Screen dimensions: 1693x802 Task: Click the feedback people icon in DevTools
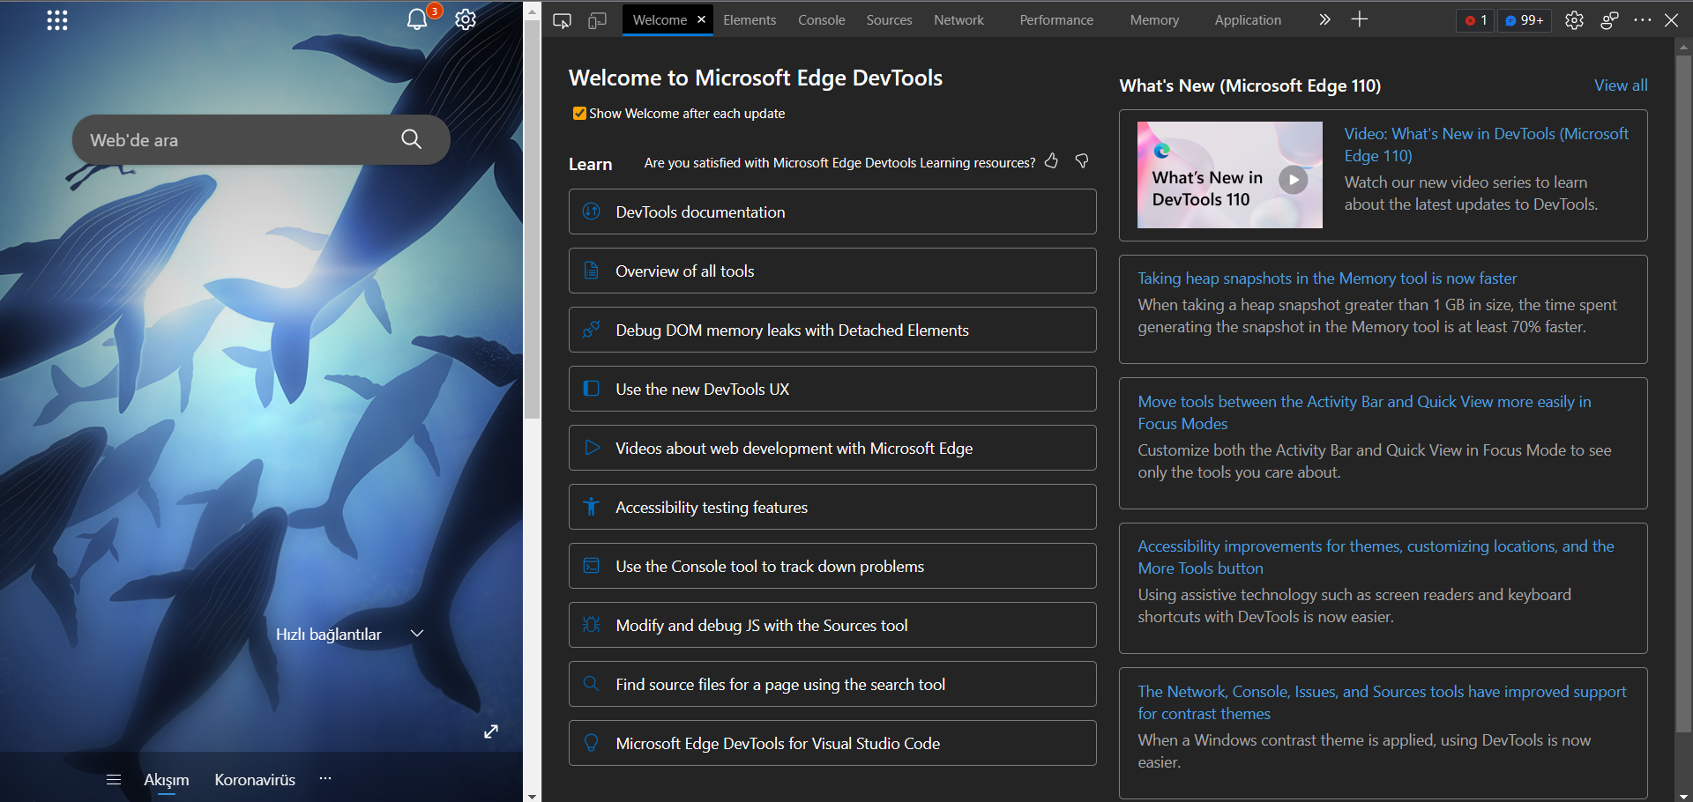tap(1609, 20)
